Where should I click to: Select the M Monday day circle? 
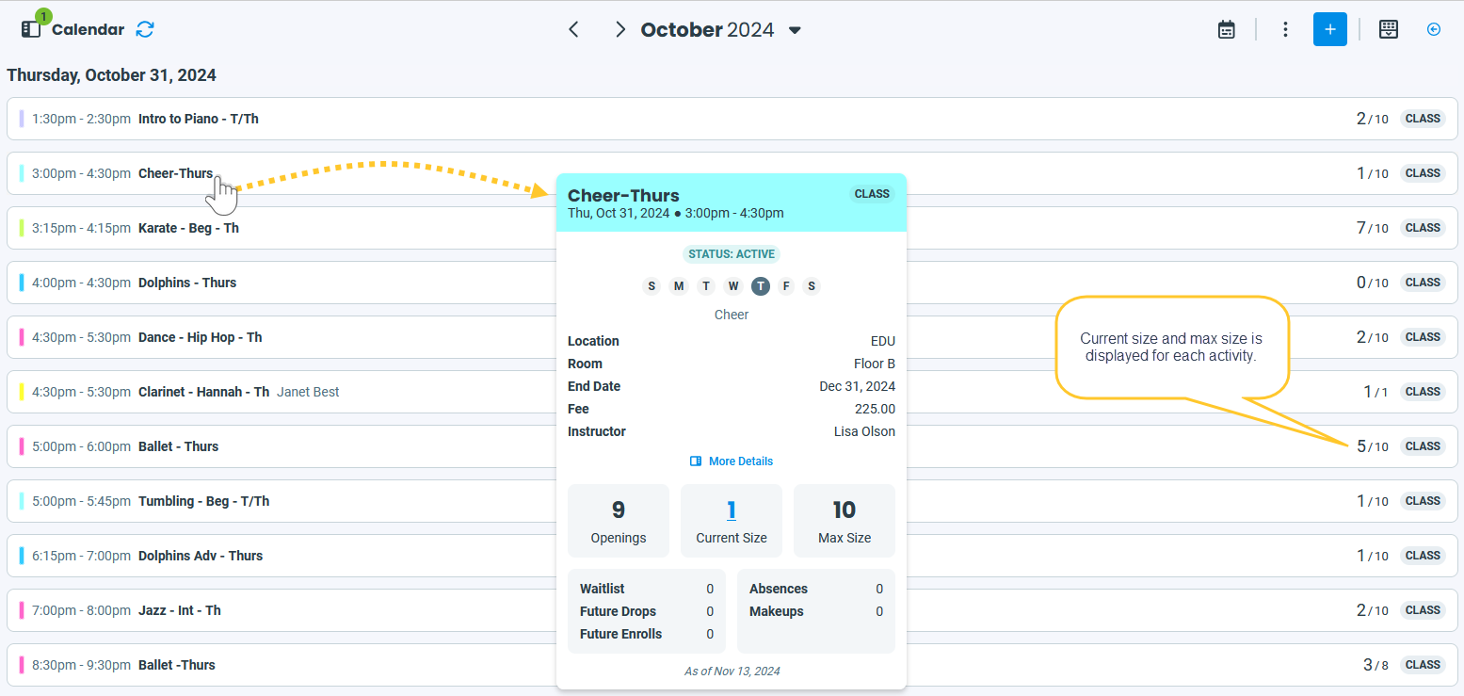coord(679,286)
